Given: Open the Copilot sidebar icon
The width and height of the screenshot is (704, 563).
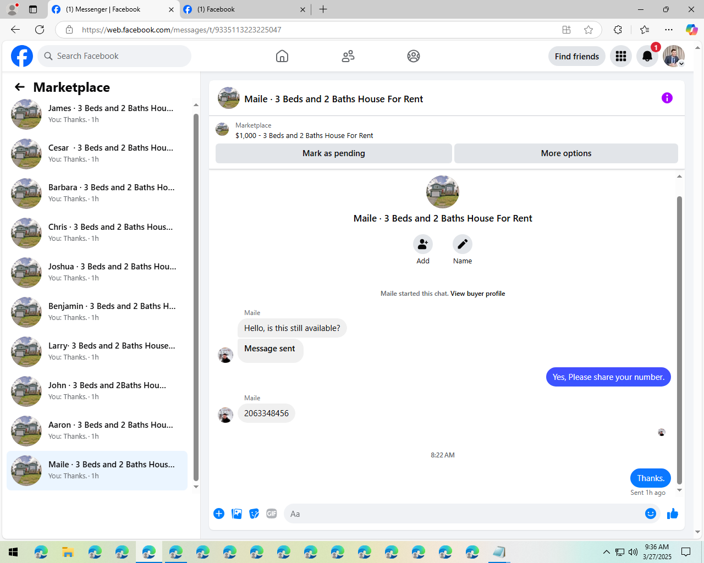Looking at the screenshot, I should pos(691,30).
